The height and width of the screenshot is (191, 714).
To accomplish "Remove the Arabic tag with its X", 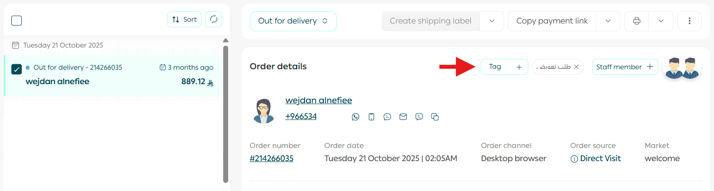I will pos(576,67).
